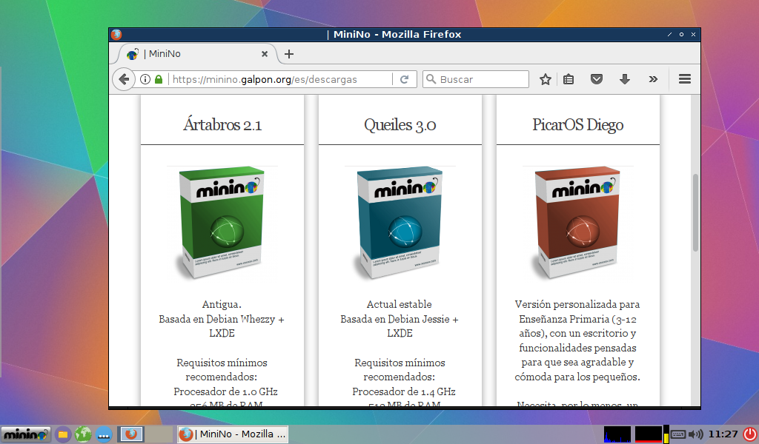Viewport: 759px width, 444px height.
Task: Click the blue ellipsis panel icon
Action: click(x=104, y=434)
